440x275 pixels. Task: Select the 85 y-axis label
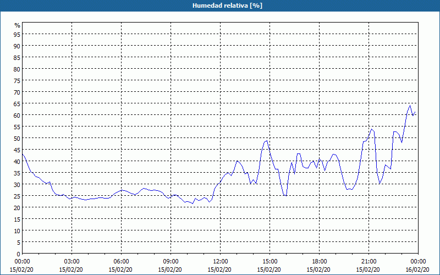(x=17, y=58)
